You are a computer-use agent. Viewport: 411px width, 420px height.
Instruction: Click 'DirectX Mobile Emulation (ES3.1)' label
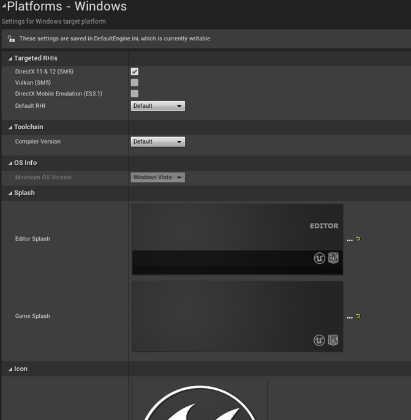click(59, 94)
